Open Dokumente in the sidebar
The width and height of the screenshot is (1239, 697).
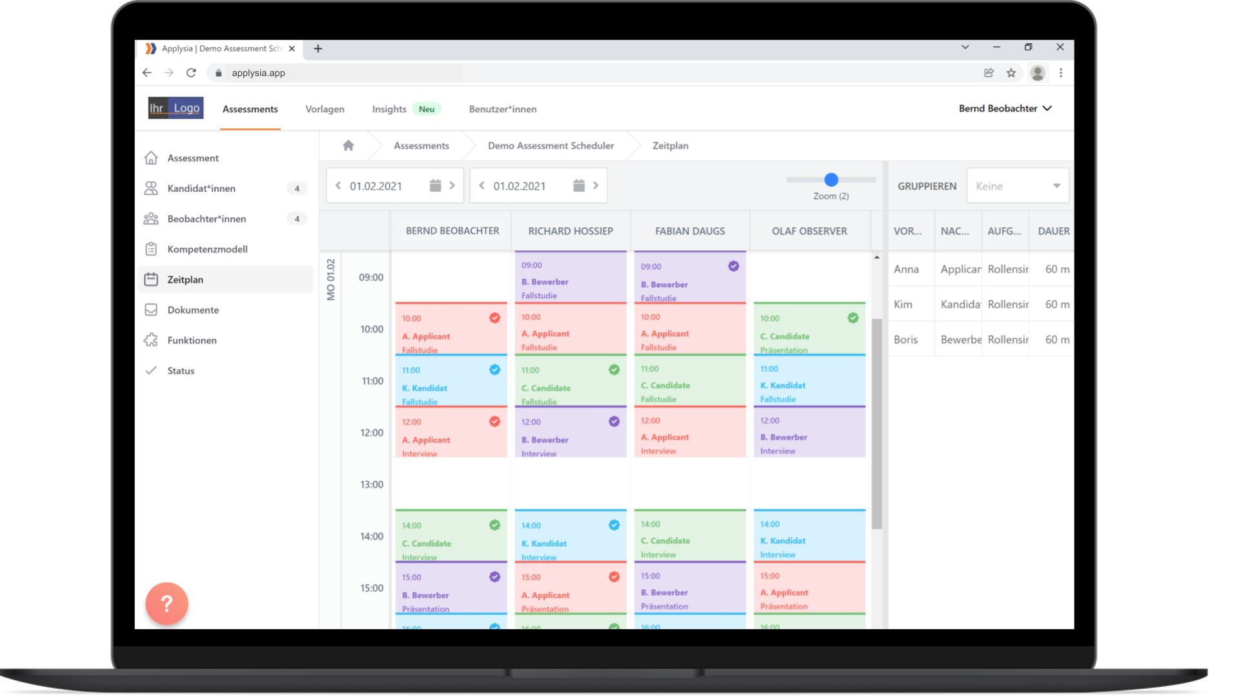(225, 310)
